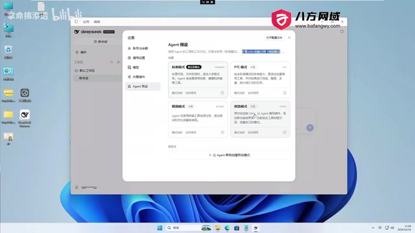Click the 新会话 button in DeepSeek sidebar
The width and height of the screenshot is (415, 233).
[x=101, y=41]
